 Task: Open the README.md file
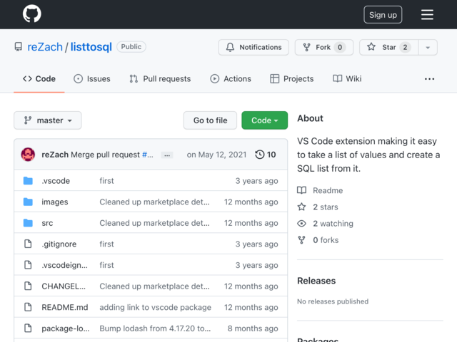tap(65, 307)
